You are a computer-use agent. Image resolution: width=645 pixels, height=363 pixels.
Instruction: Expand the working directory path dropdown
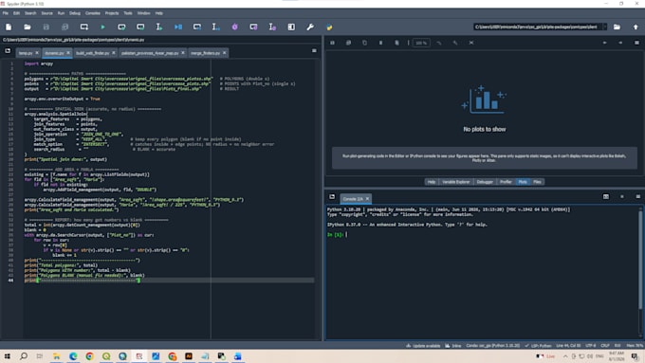[604, 27]
